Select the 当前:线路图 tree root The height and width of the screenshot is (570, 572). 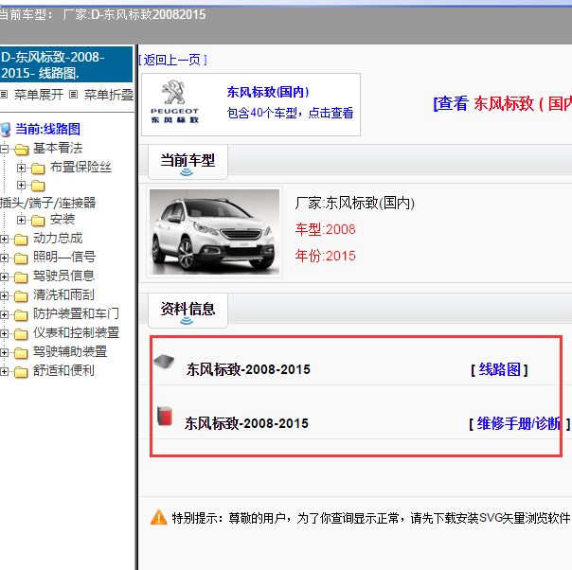[47, 129]
